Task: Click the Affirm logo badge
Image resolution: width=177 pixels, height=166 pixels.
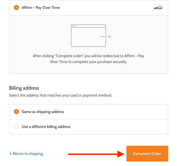Action: (x=158, y=7)
